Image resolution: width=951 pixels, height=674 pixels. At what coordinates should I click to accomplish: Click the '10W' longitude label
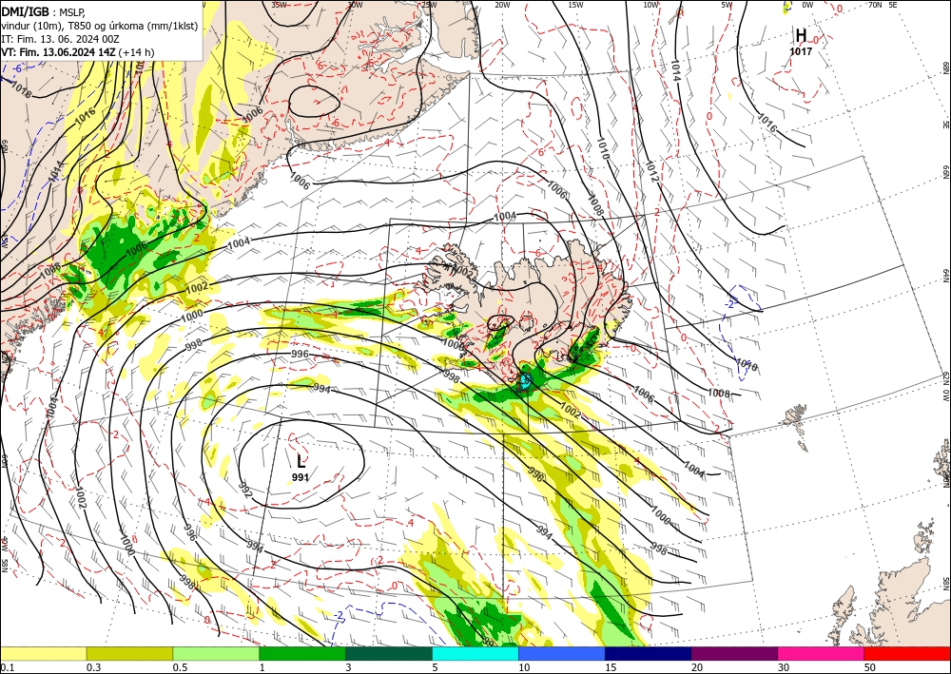[x=650, y=5]
